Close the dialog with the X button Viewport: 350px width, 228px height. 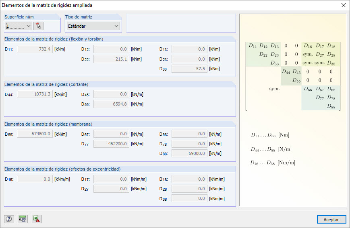coord(343,5)
